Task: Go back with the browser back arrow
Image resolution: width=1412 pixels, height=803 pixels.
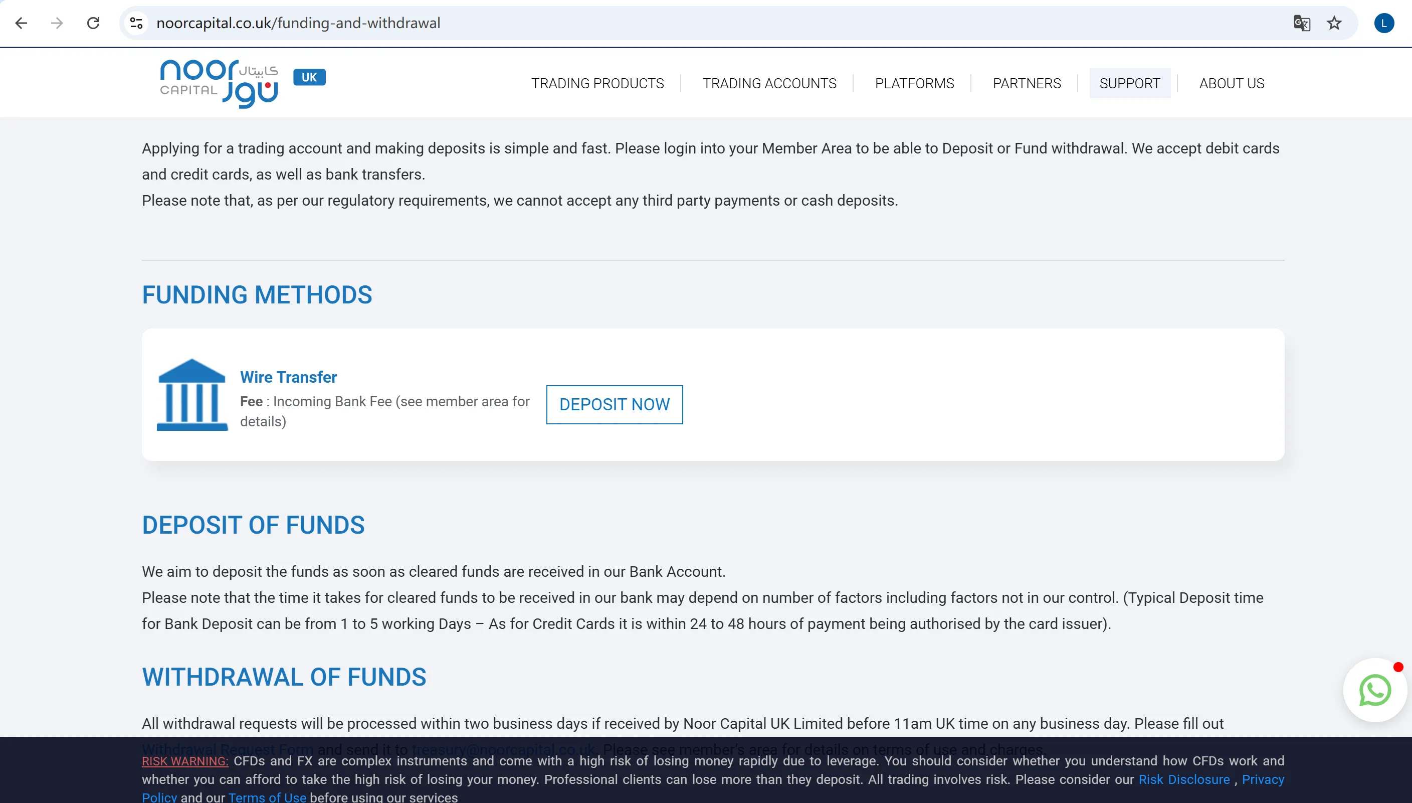Action: 21,23
